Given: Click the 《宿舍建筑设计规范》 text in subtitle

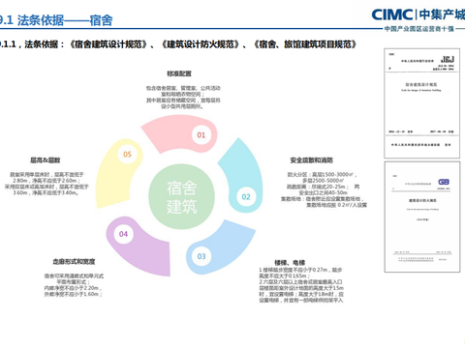Looking at the screenshot, I should coord(108,44).
